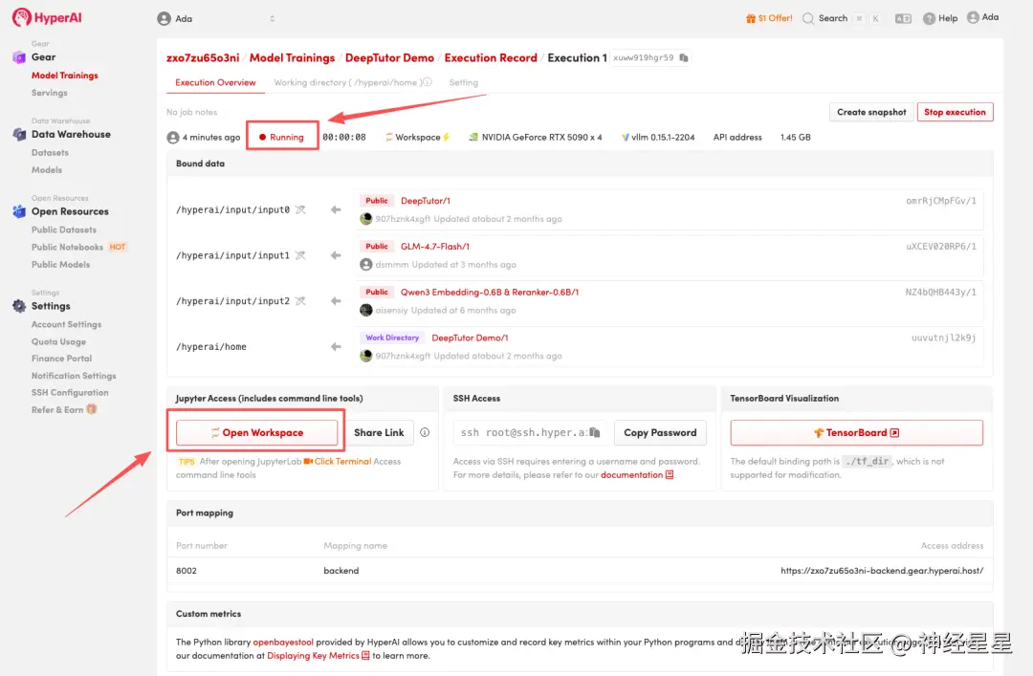Click the info icon next to Working directory
The height and width of the screenshot is (676, 1033).
[427, 82]
